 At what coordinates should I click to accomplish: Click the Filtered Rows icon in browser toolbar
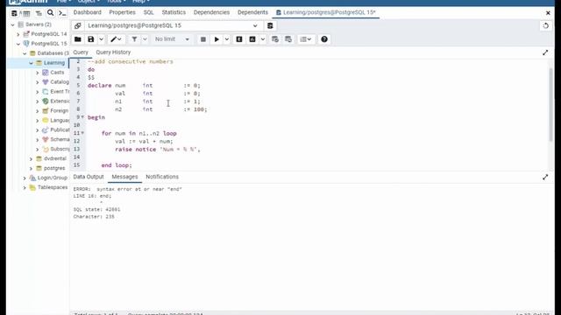click(x=39, y=13)
